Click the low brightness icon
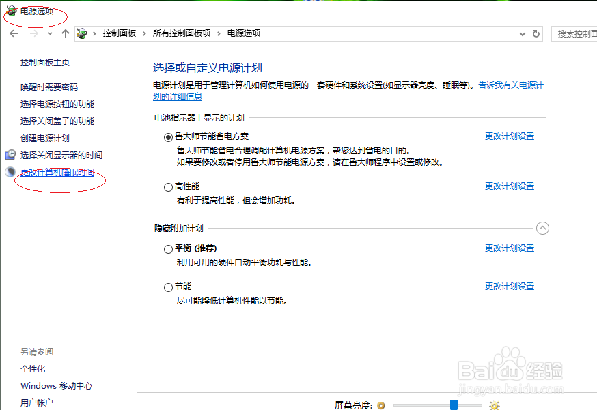The height and width of the screenshot is (410, 597). (380, 405)
